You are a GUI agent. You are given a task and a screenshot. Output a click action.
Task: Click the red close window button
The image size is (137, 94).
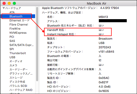4,3
